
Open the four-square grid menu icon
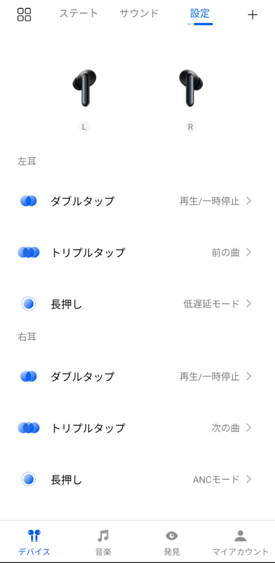24,15
